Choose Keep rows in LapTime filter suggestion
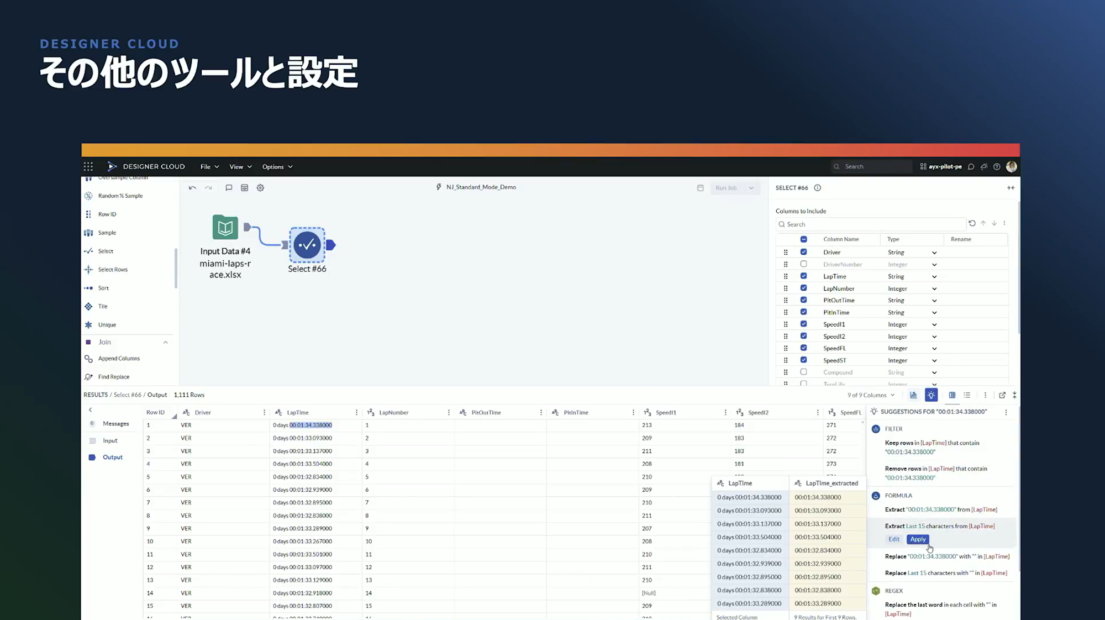This screenshot has height=620, width=1105. coord(932,448)
